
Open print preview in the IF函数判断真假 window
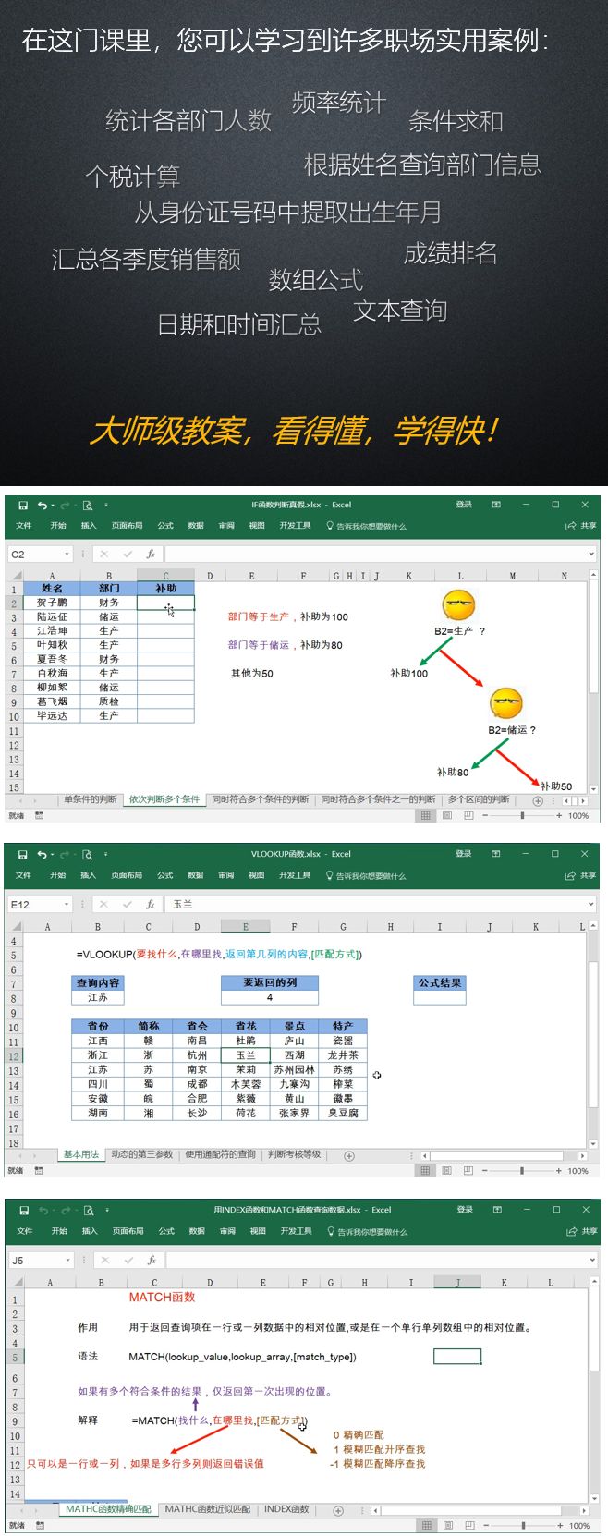[x=88, y=505]
